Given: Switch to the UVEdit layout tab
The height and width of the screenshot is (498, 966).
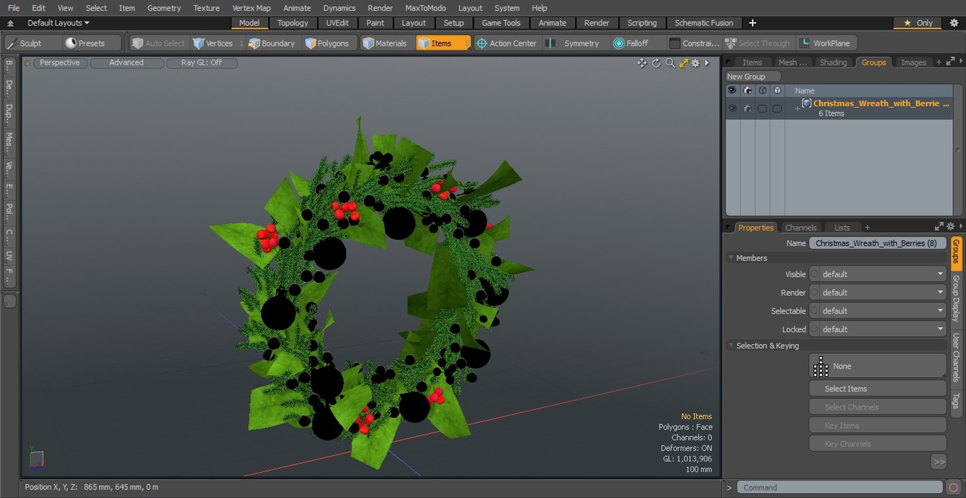Looking at the screenshot, I should pyautogui.click(x=337, y=23).
